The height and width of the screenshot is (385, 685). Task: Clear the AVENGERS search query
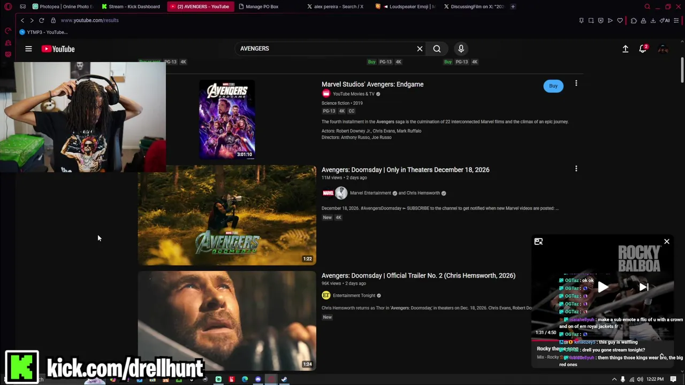pos(420,49)
